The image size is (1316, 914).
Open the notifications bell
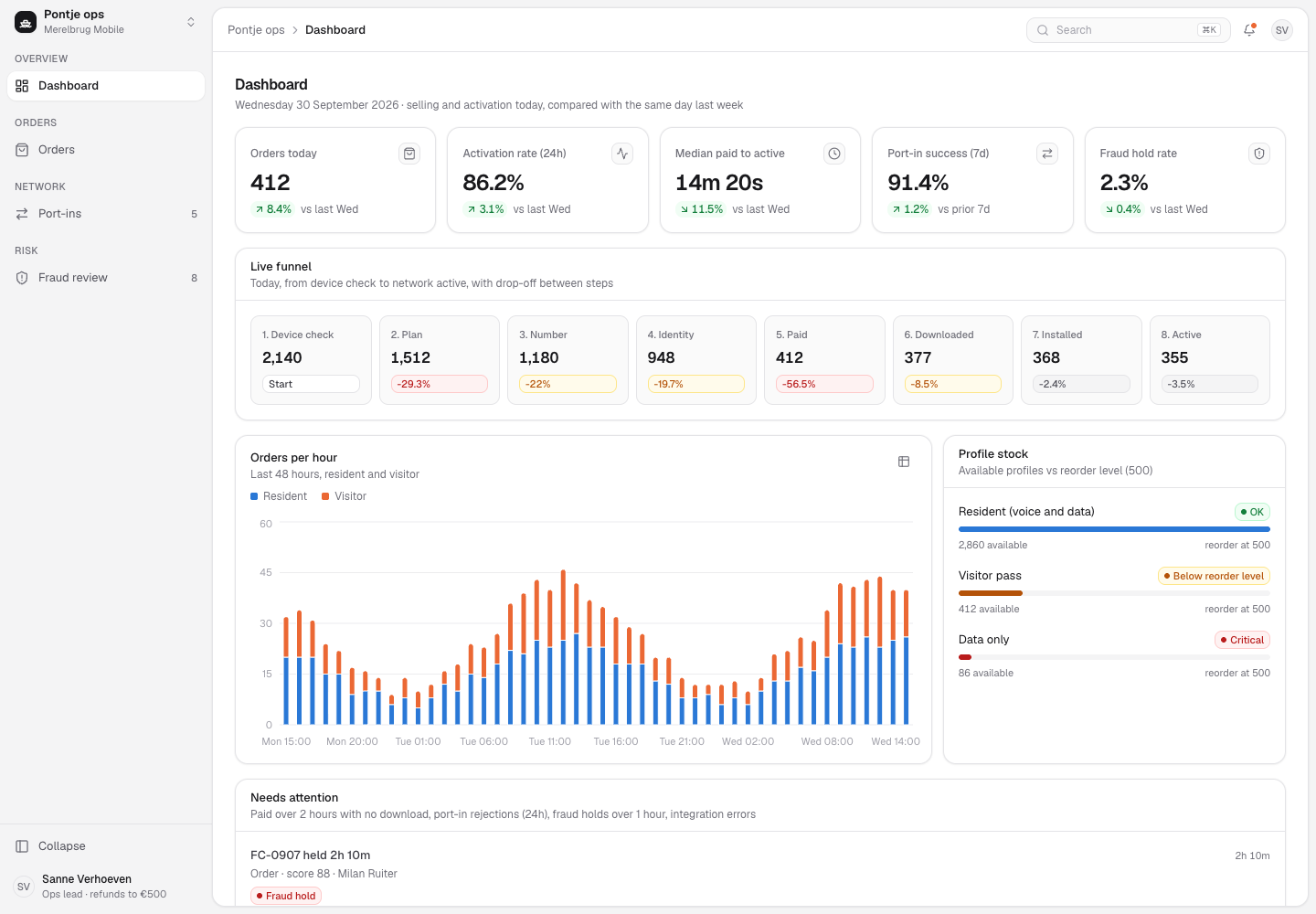[x=1249, y=30]
